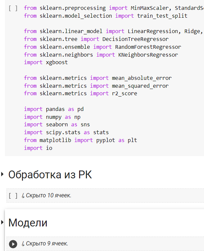The width and height of the screenshot is (204, 251).
Task: Click arrow icon before Скрыто 9 ячеек
Action: point(23,244)
